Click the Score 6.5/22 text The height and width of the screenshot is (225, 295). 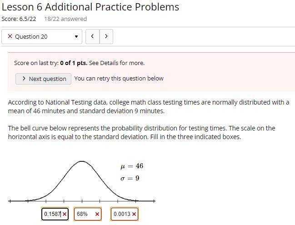pos(19,19)
